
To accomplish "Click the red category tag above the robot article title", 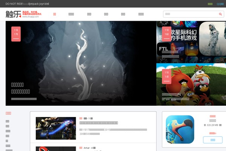I will 81,118.
